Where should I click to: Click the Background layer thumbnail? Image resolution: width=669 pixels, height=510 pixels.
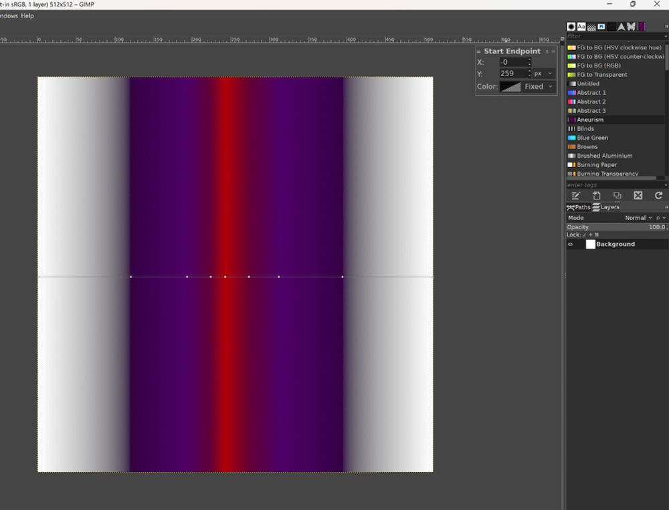591,245
